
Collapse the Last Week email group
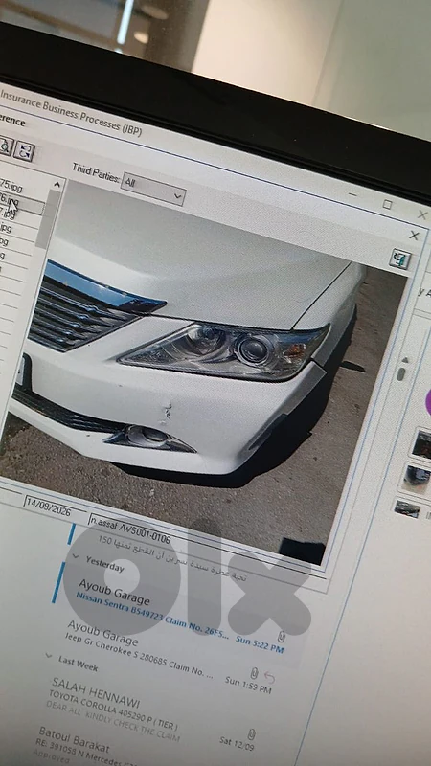coord(49,656)
